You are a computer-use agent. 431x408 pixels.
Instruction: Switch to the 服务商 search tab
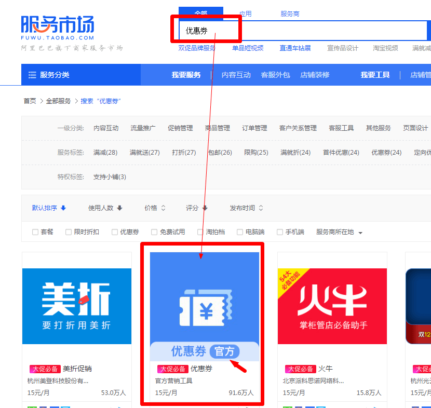coord(290,13)
